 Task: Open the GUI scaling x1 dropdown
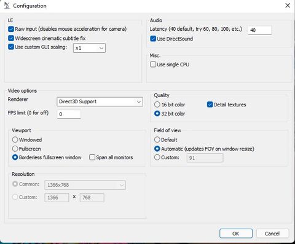click(x=89, y=48)
